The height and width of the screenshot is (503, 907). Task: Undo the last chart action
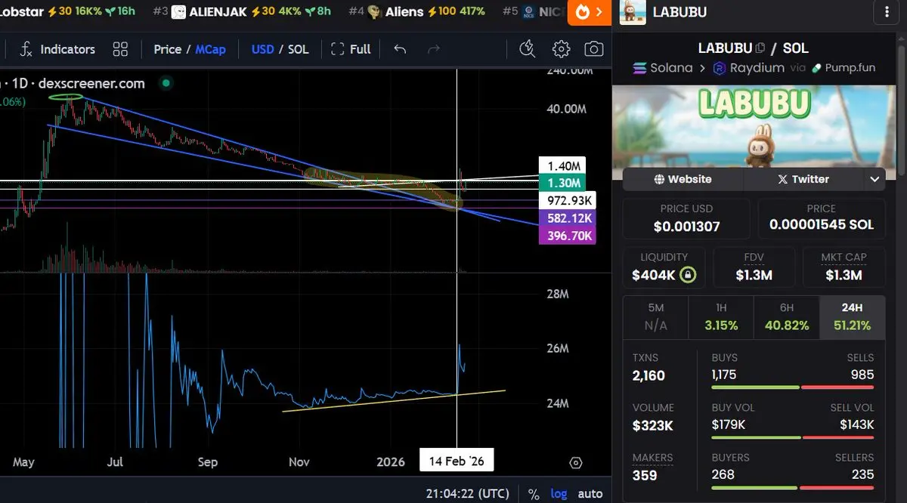pyautogui.click(x=400, y=49)
